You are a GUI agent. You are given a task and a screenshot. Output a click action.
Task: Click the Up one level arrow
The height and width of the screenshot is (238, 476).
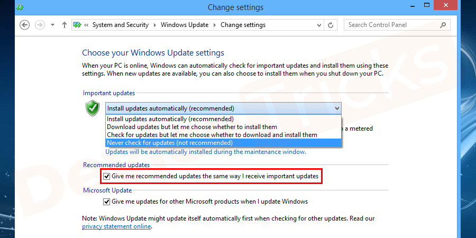point(65,25)
